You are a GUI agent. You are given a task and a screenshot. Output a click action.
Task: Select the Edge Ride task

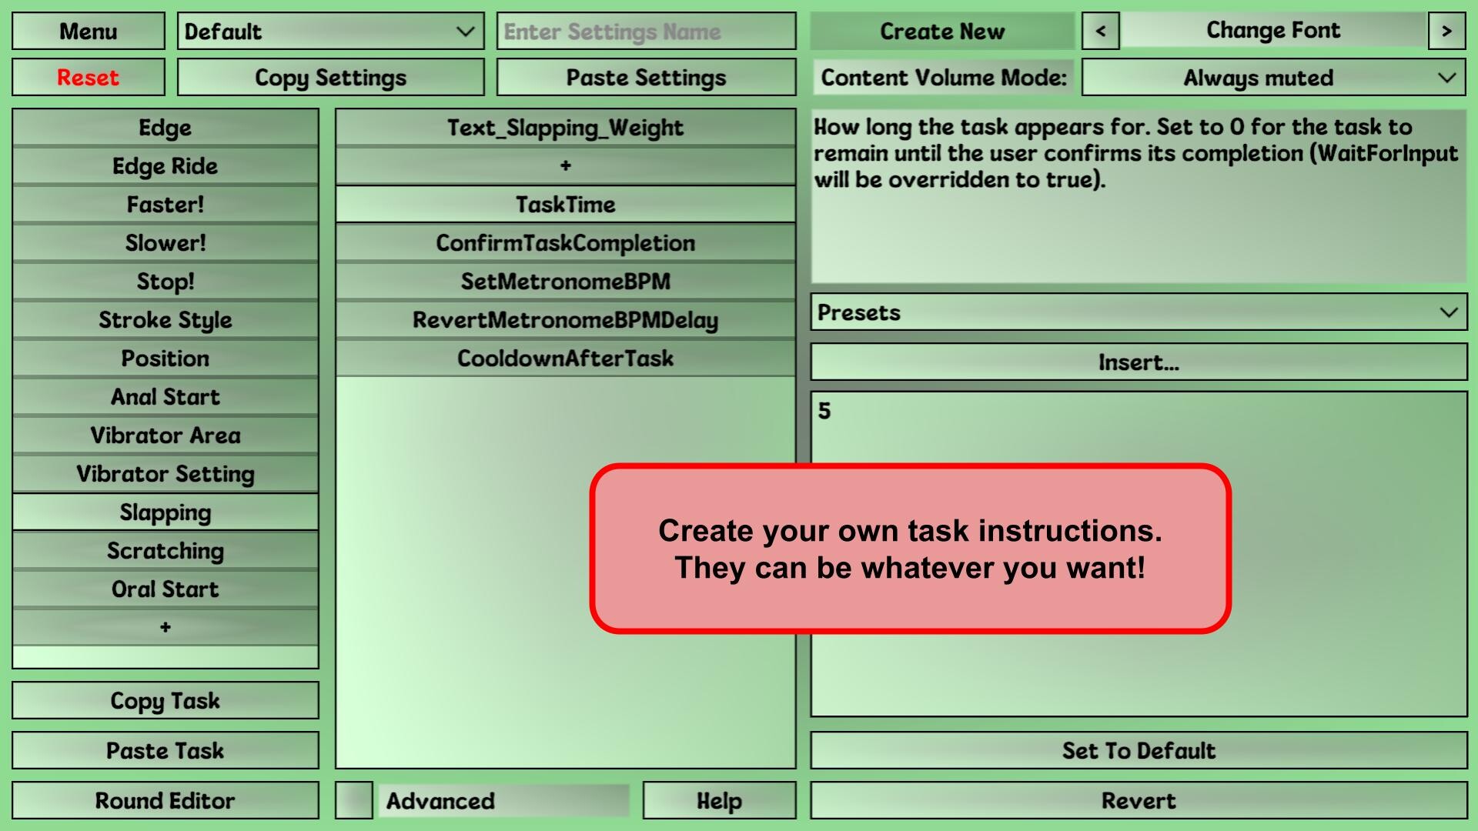pyautogui.click(x=165, y=166)
